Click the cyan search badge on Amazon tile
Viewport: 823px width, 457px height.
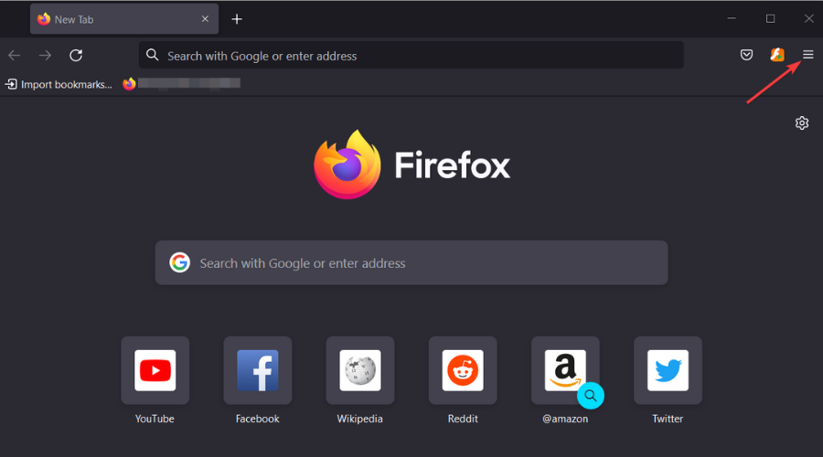[x=591, y=396]
